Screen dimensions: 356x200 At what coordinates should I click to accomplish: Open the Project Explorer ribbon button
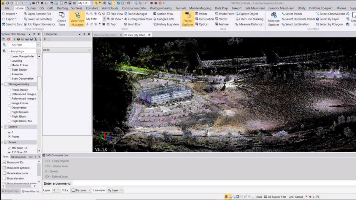[x=187, y=19]
